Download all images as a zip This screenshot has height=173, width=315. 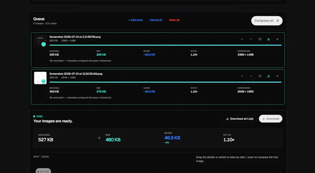click(240, 119)
